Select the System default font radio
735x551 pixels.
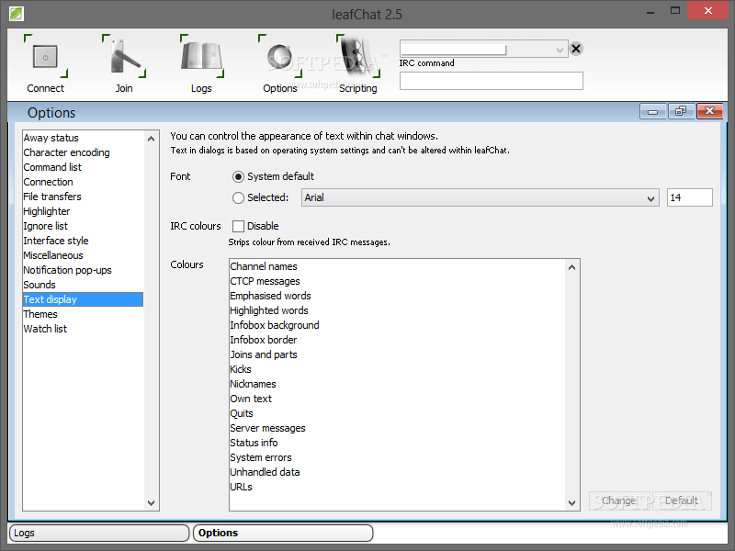(x=238, y=176)
